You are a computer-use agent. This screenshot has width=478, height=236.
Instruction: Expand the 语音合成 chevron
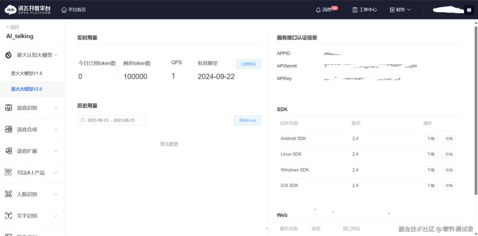56,130
